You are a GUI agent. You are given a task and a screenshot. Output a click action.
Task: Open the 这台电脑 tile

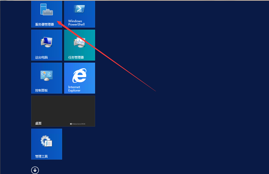click(x=46, y=45)
